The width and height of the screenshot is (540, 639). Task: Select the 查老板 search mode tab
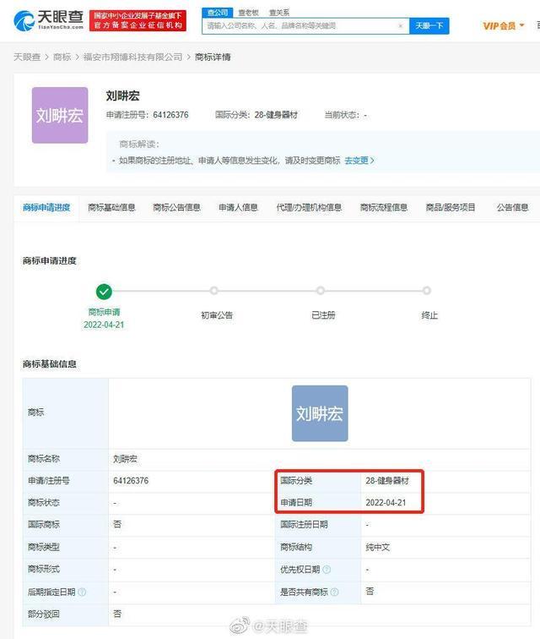[248, 13]
